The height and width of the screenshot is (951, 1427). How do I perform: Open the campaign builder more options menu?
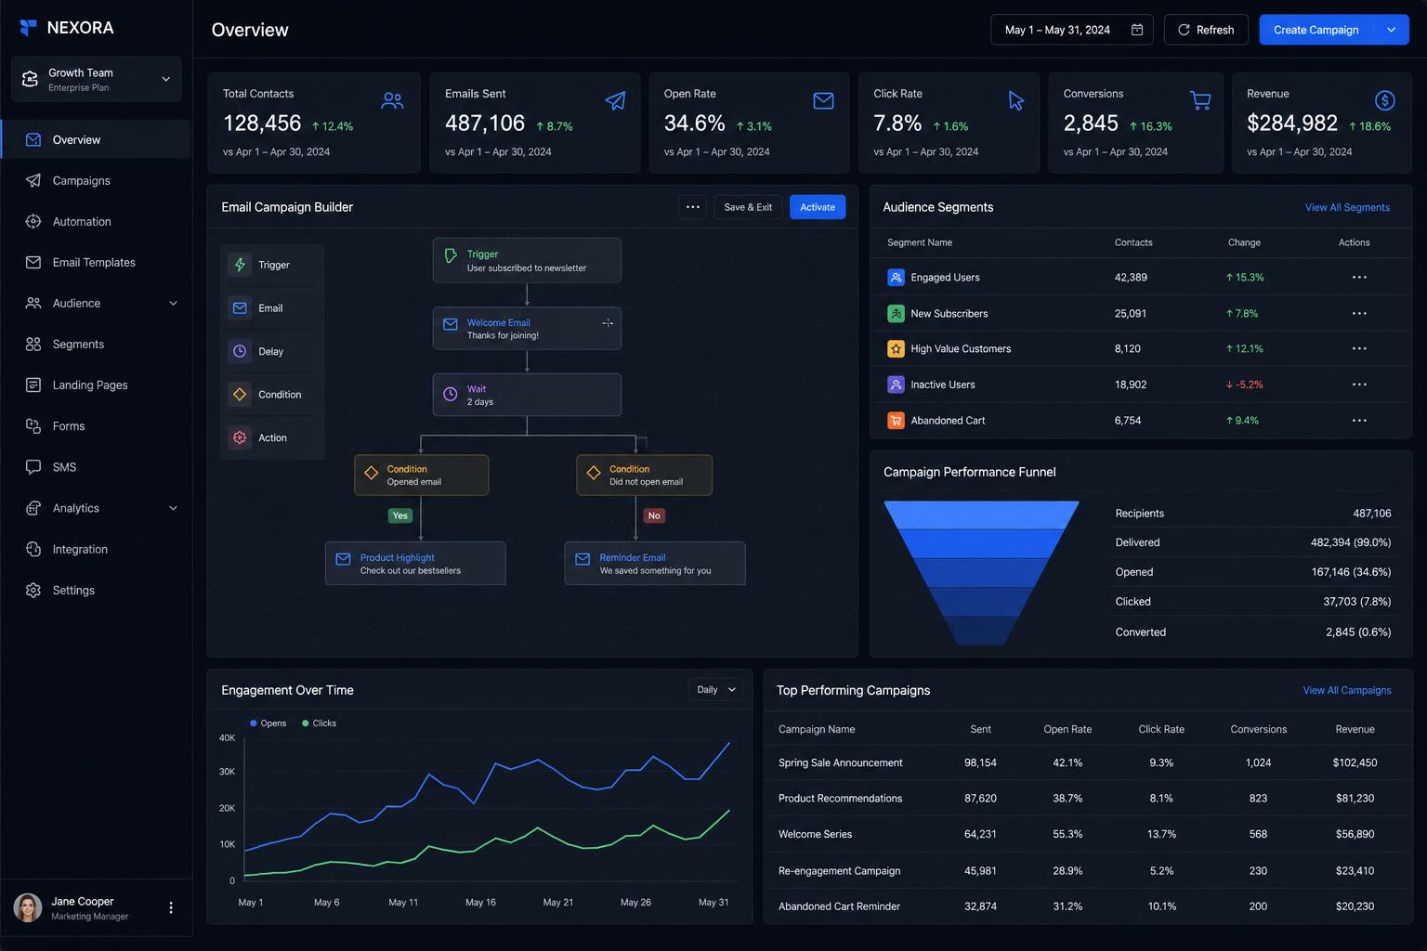692,207
